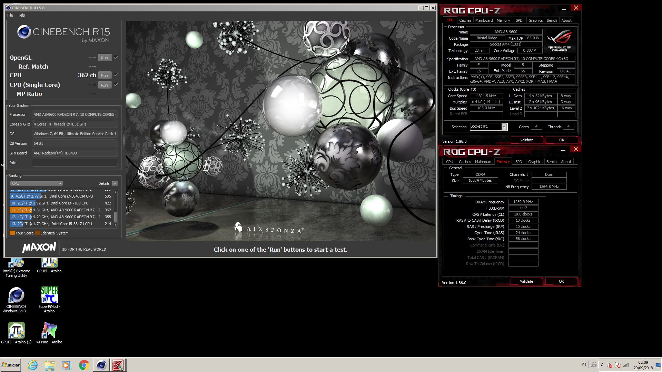
Task: Click the Iniciar start button
Action: [11, 365]
